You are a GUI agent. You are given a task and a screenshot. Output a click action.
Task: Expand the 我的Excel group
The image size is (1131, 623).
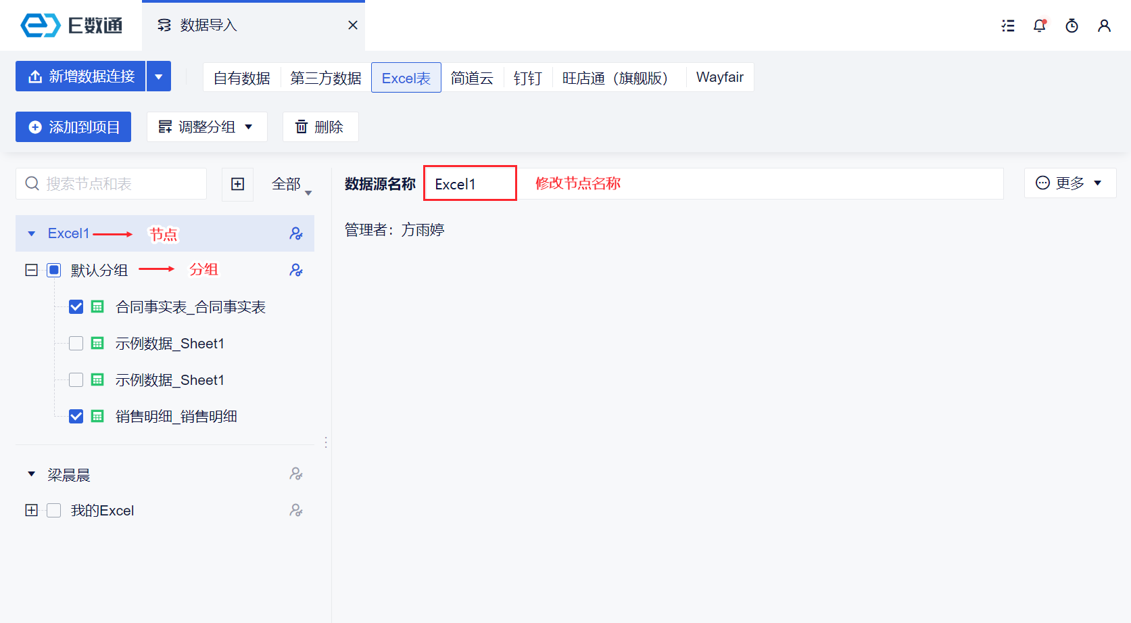coord(31,510)
